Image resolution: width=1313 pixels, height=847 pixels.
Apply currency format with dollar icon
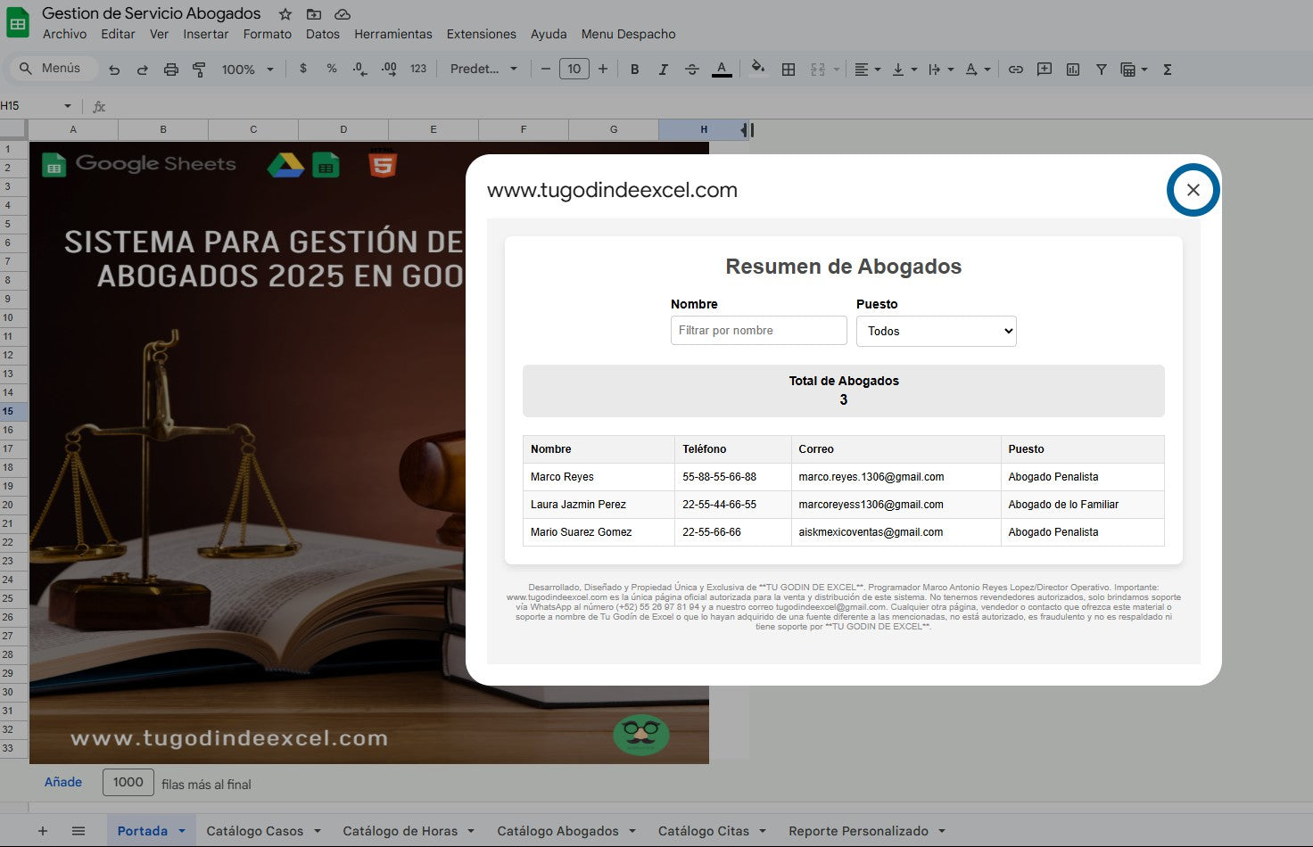point(303,69)
